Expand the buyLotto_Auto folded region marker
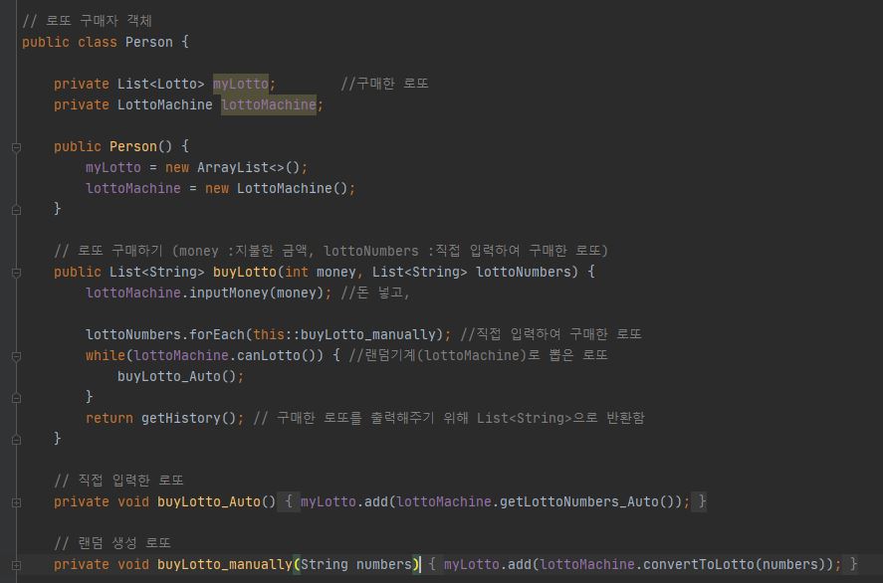The height and width of the screenshot is (583, 883). (14, 501)
